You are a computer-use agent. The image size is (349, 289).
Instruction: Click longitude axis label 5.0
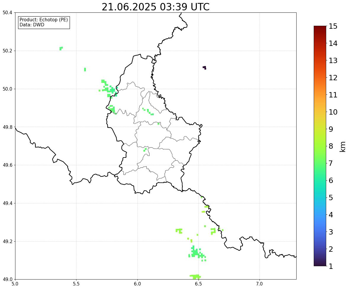pos(15,284)
